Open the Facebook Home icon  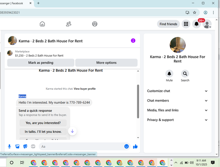click(42, 24)
